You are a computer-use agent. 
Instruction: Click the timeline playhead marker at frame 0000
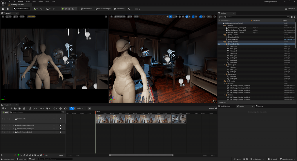(x=96, y=112)
